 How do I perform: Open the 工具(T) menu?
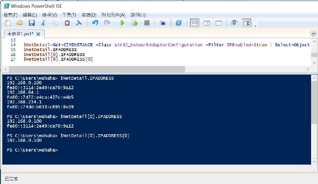[x=69, y=15]
